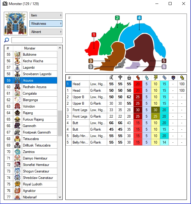Click the shot damage column icon

(129, 78)
